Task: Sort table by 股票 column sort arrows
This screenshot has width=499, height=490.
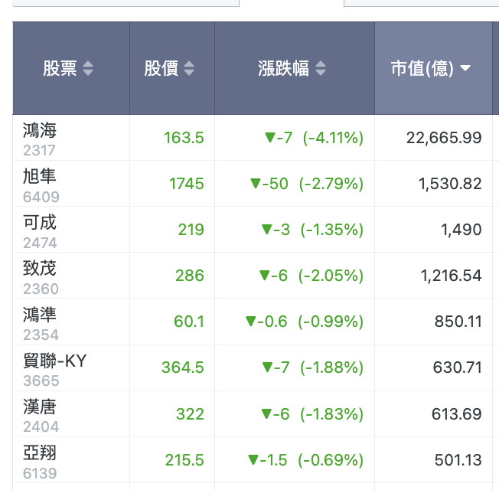Action: [x=88, y=68]
